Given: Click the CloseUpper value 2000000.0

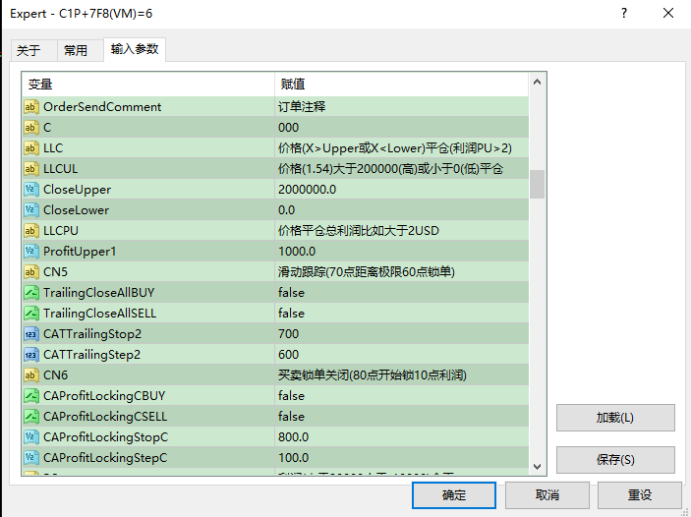Looking at the screenshot, I should coord(307,190).
